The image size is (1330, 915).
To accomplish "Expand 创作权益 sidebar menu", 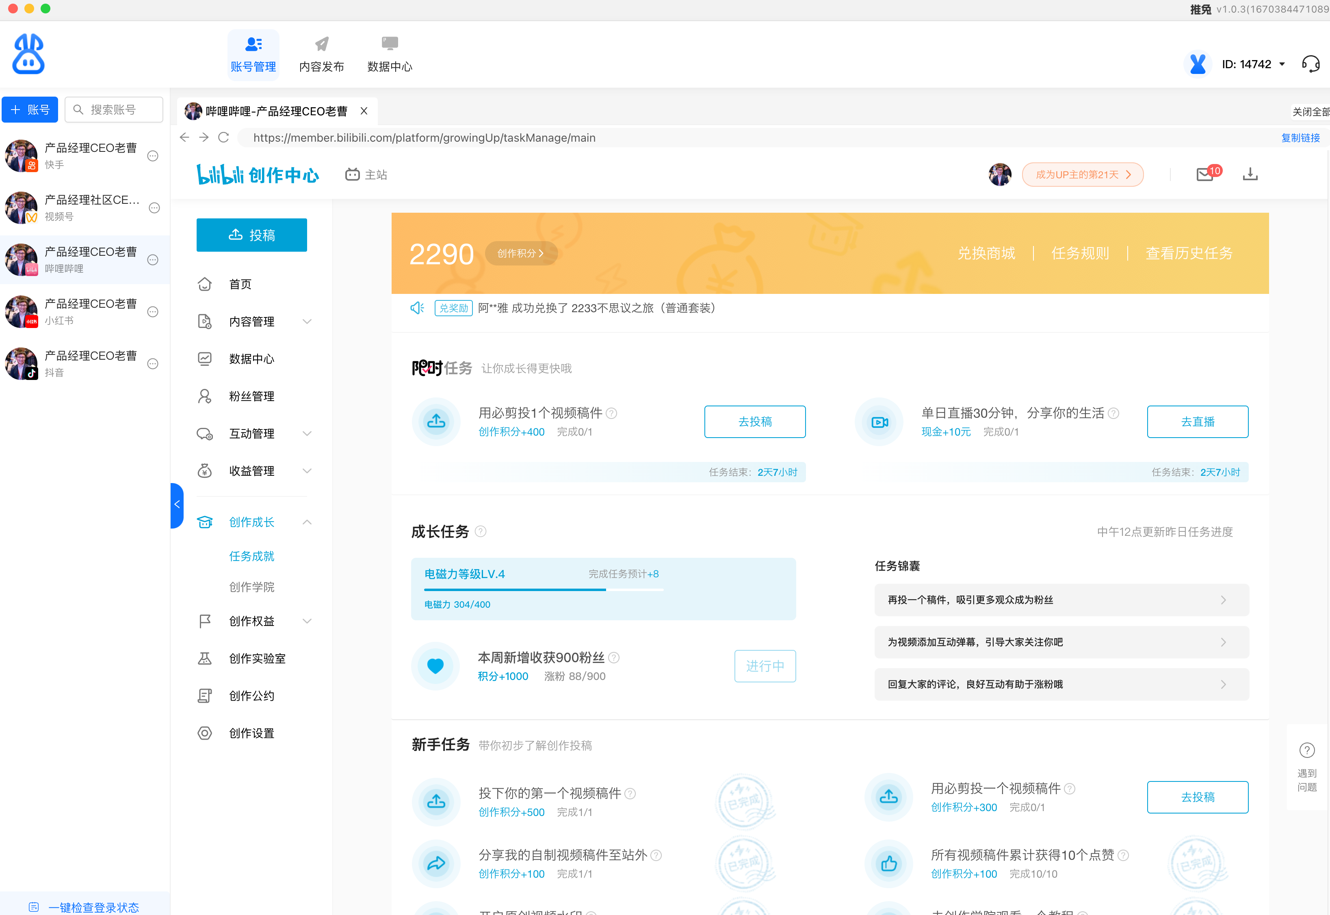I will [x=307, y=621].
